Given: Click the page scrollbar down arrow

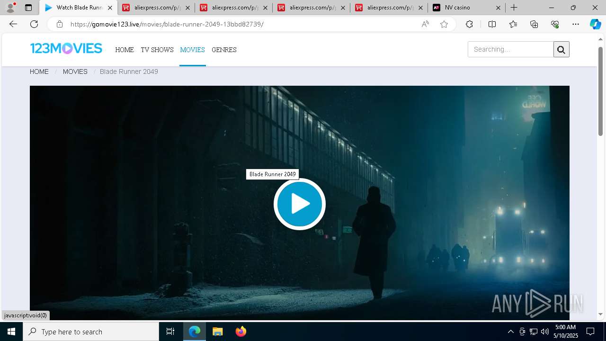Looking at the screenshot, I should (601, 314).
